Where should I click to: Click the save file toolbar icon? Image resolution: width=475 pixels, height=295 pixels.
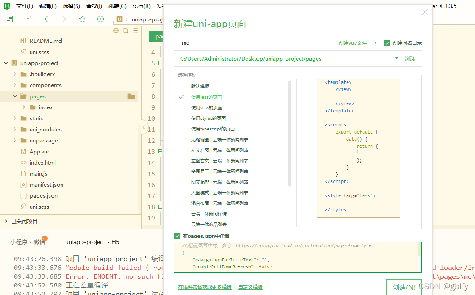pyautogui.click(x=28, y=19)
